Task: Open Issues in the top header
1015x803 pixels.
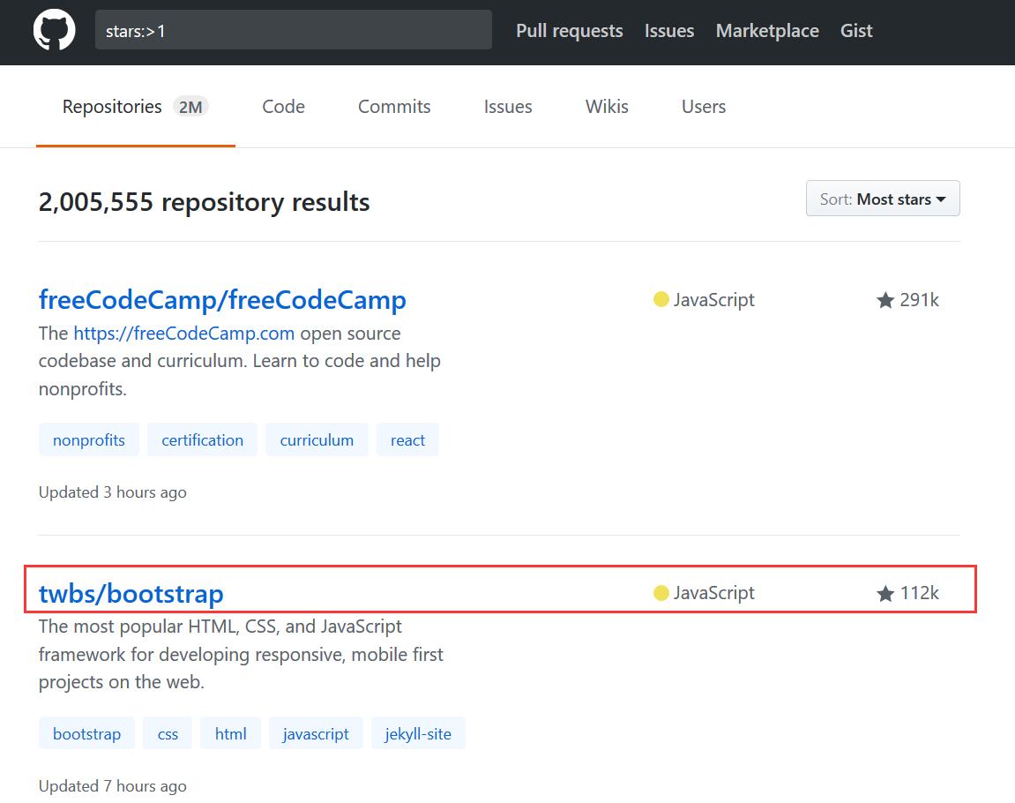Action: (668, 30)
